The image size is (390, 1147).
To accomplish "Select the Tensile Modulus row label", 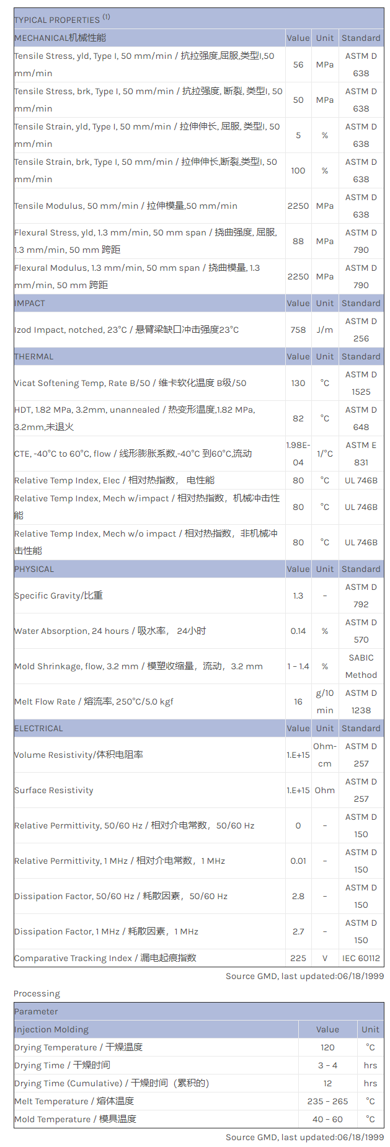I will coord(126,206).
